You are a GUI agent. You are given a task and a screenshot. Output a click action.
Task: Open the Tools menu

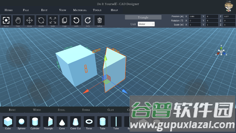(97, 10)
